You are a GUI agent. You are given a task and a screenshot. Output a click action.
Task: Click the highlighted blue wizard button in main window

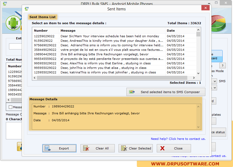point(217,56)
